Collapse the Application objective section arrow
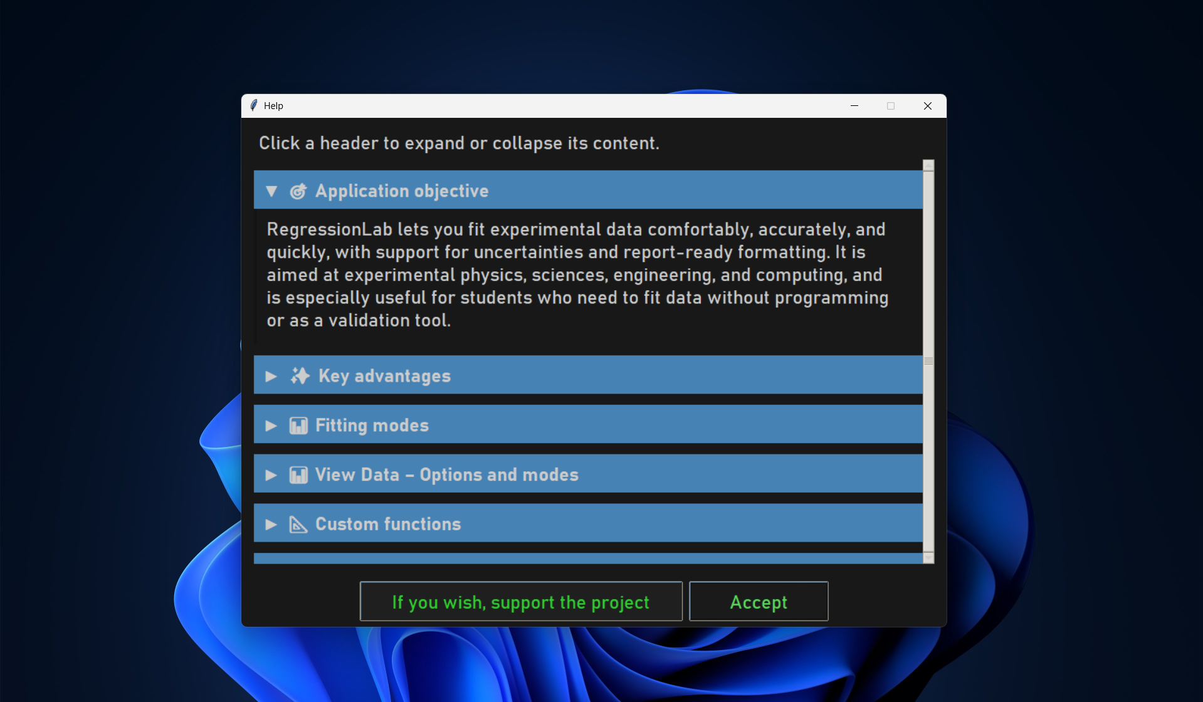The height and width of the screenshot is (702, 1203). pyautogui.click(x=271, y=191)
